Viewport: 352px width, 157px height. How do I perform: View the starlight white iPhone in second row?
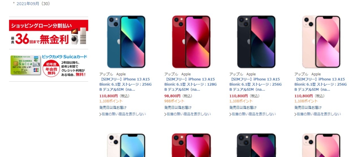point(126,145)
